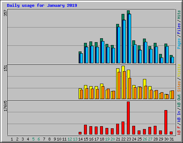Click day label 9 on the x-axis
The height and width of the screenshot is (143, 183).
[55, 139]
